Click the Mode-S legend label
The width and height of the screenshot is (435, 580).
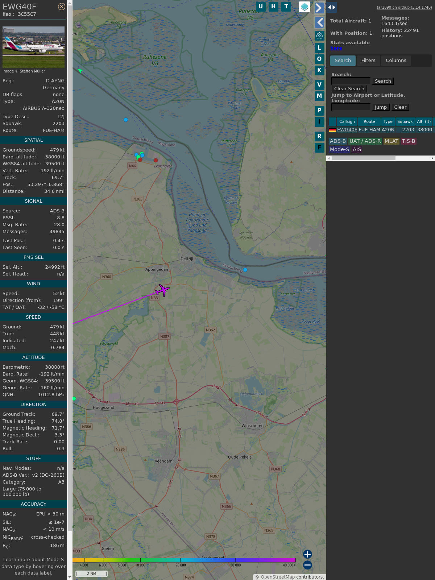[x=339, y=149]
